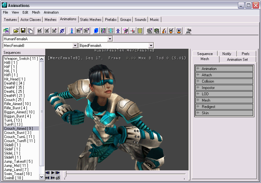Switch to the Notify tab

tap(227, 54)
